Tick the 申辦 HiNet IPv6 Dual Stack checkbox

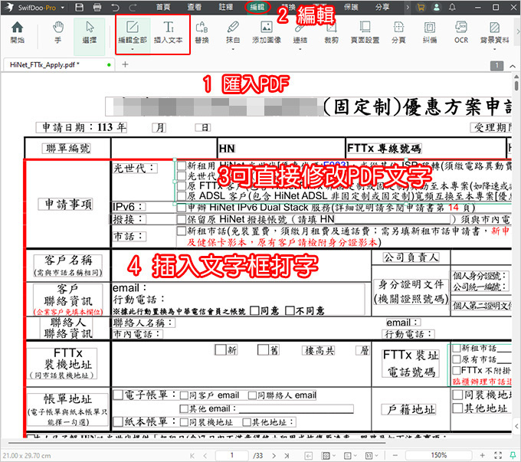pyautogui.click(x=182, y=208)
